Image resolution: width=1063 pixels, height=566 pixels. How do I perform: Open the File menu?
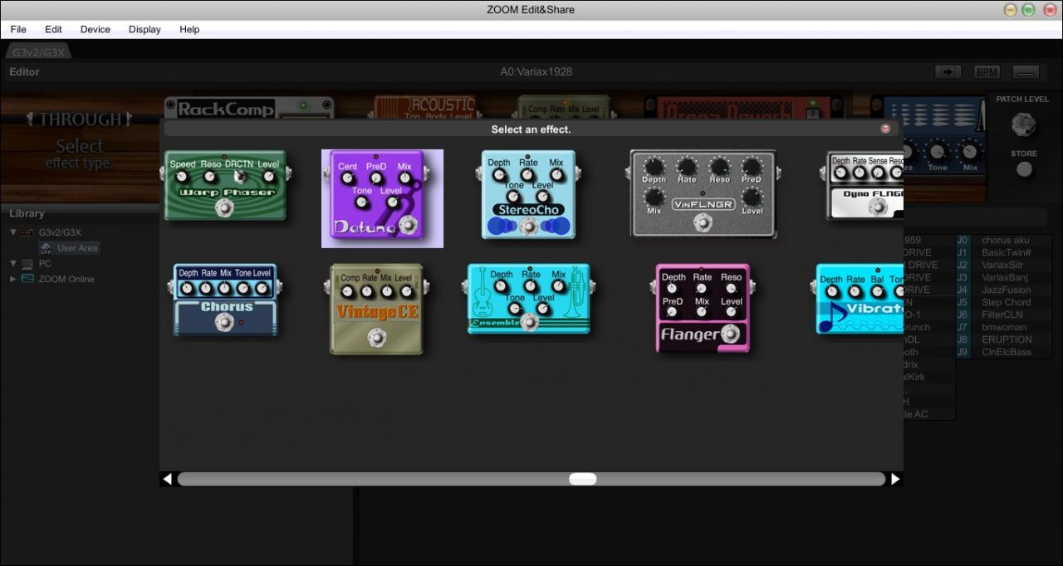(x=18, y=29)
